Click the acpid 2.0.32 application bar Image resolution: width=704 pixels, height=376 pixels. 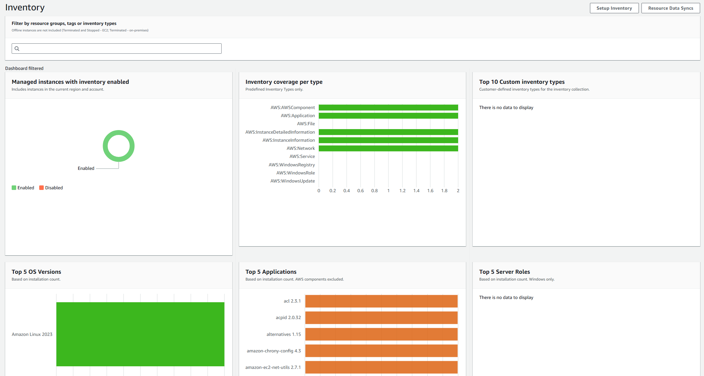click(381, 317)
